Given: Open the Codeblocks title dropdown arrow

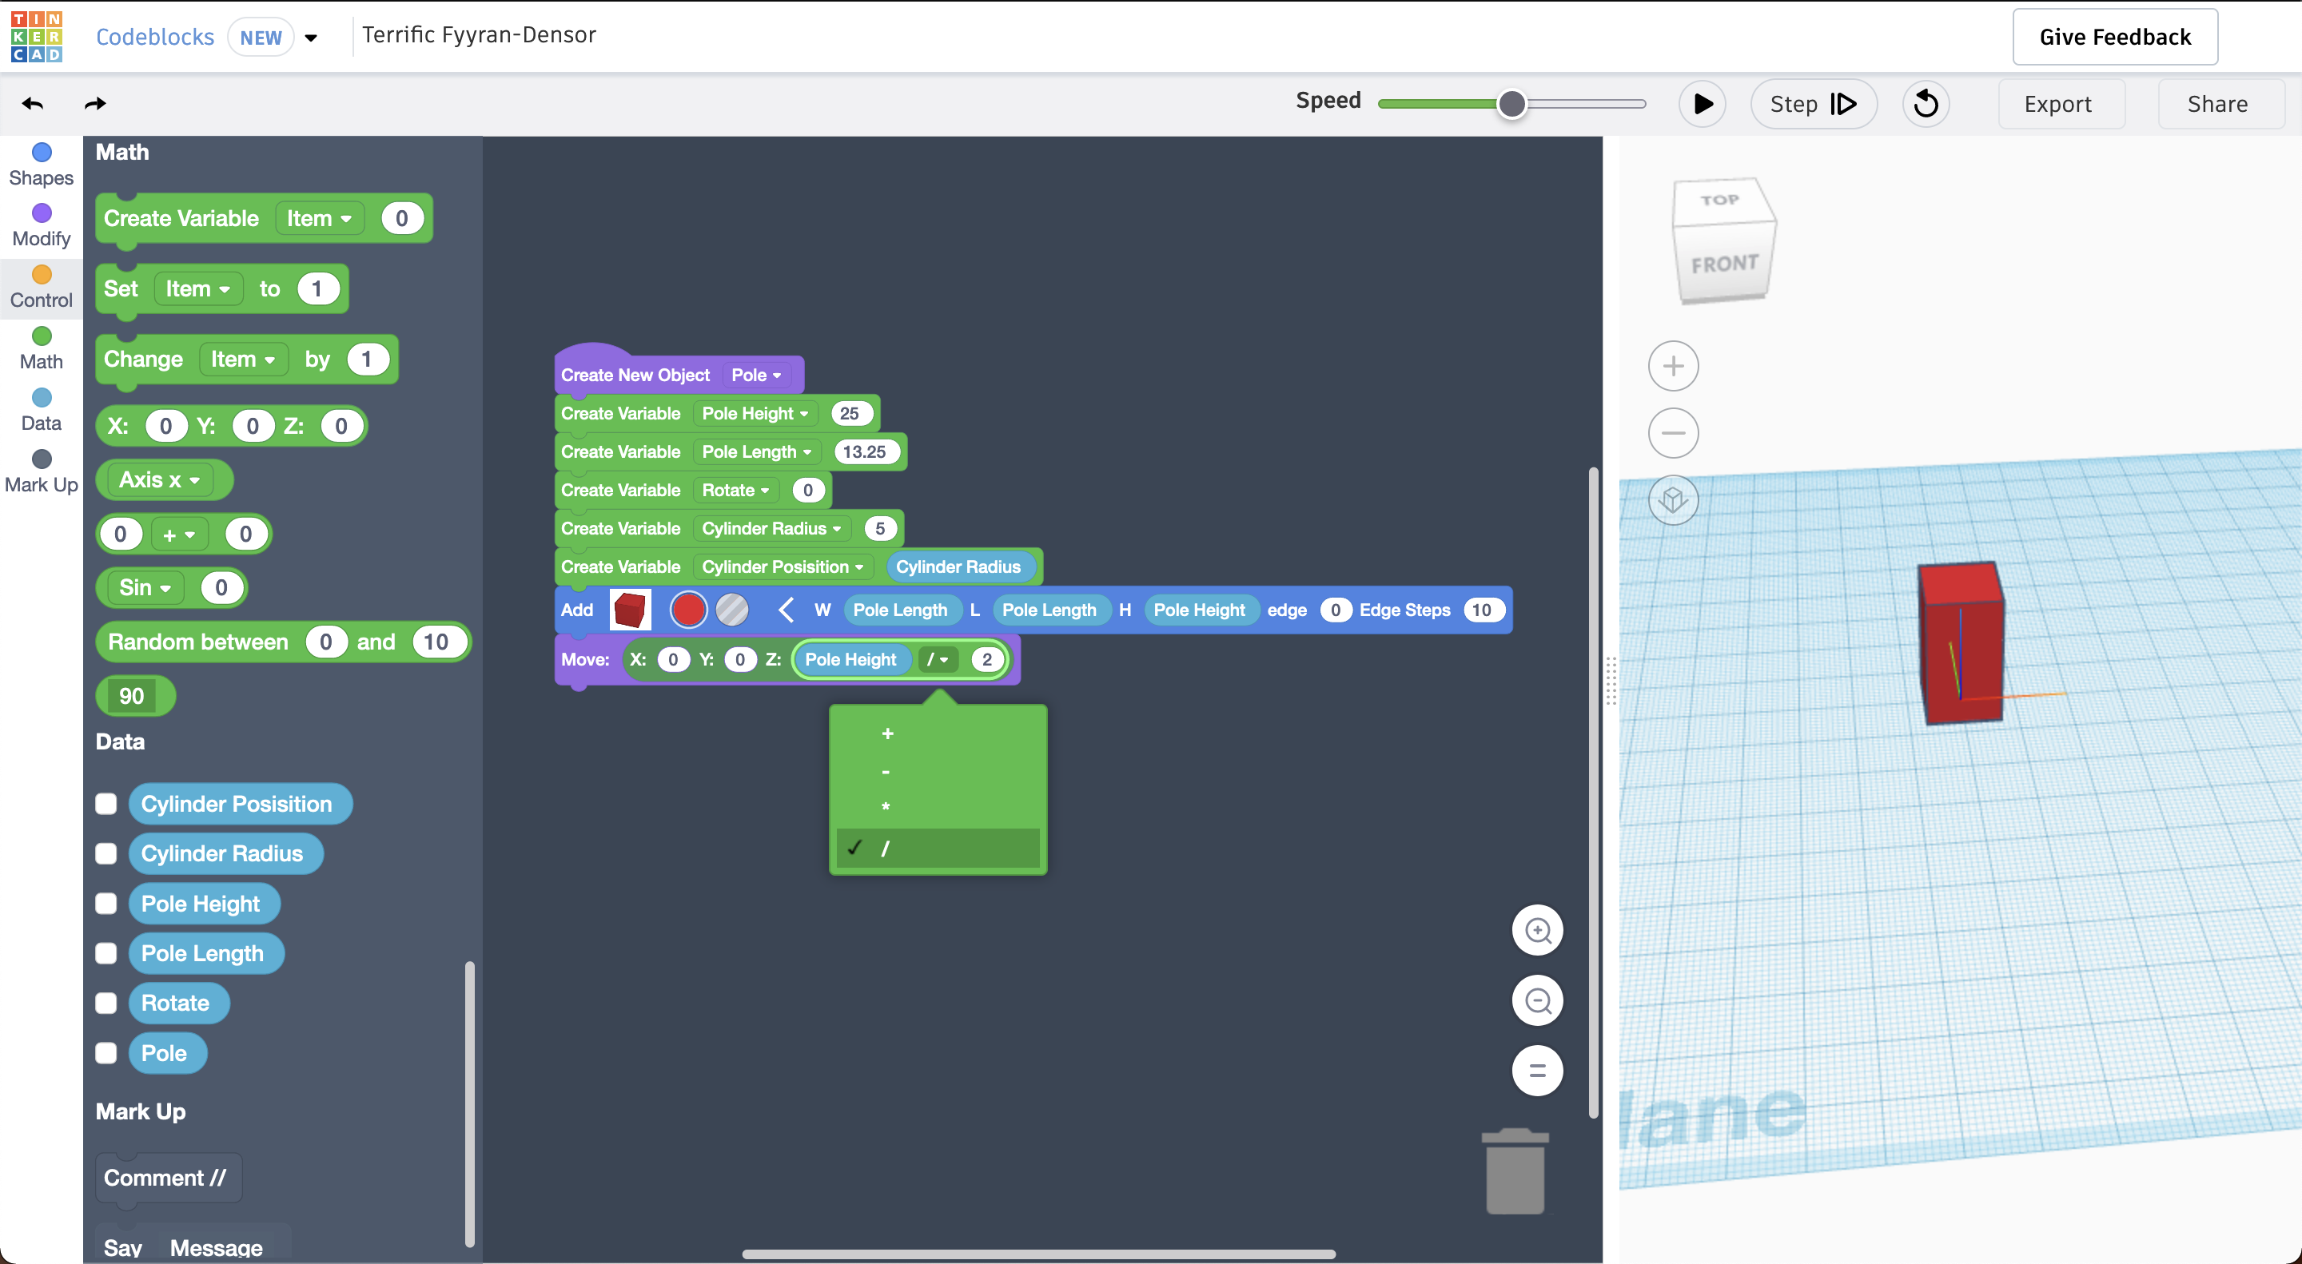Looking at the screenshot, I should point(311,38).
